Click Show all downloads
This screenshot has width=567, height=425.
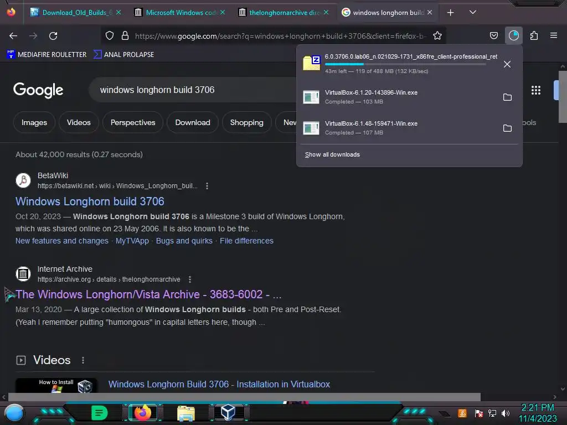pyautogui.click(x=332, y=155)
